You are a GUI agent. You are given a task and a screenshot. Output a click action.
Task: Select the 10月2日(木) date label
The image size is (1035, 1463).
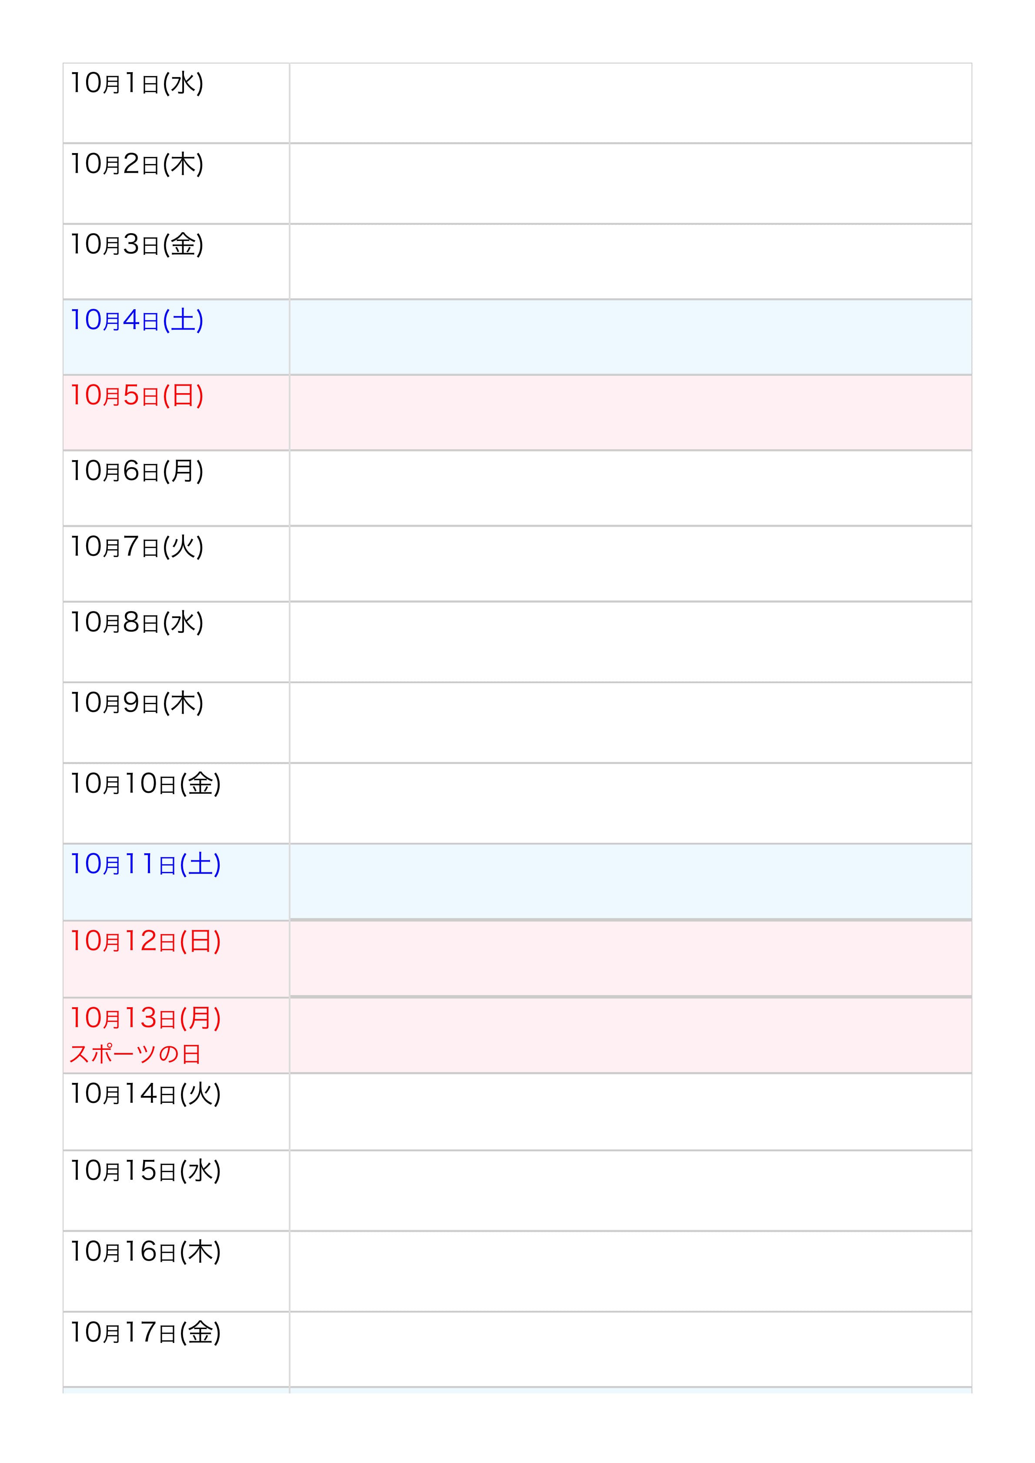click(x=137, y=164)
